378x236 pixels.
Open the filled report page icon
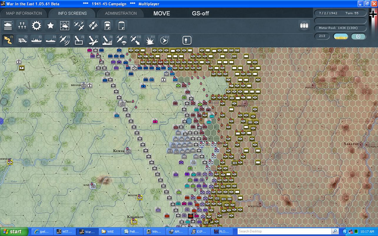(x=107, y=26)
